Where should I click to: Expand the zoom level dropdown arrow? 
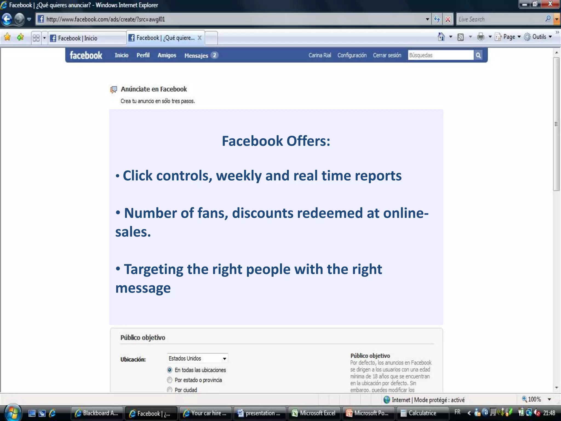click(x=549, y=400)
